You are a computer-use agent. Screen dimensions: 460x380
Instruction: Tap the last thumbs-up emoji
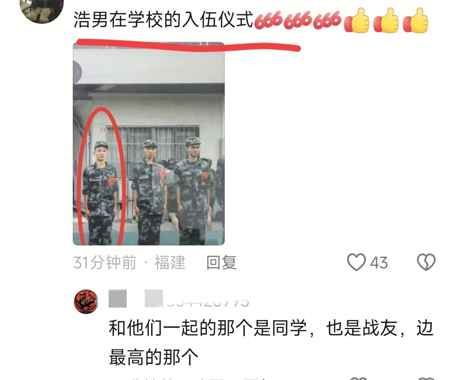(416, 20)
